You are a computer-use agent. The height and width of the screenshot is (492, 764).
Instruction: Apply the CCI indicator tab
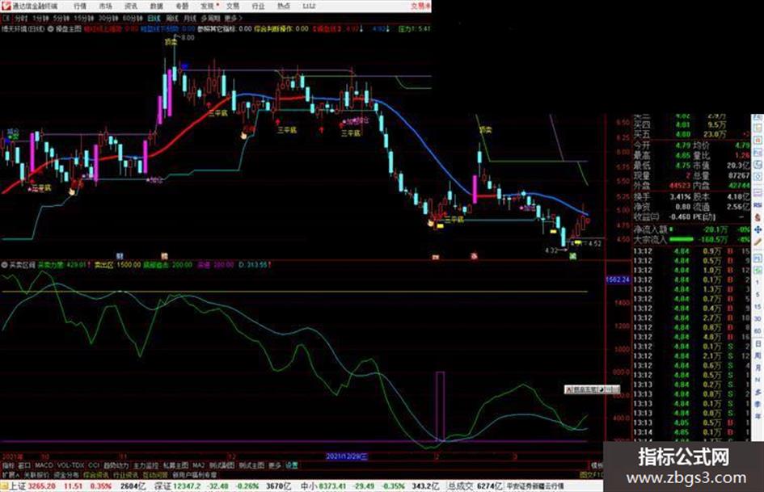94,465
